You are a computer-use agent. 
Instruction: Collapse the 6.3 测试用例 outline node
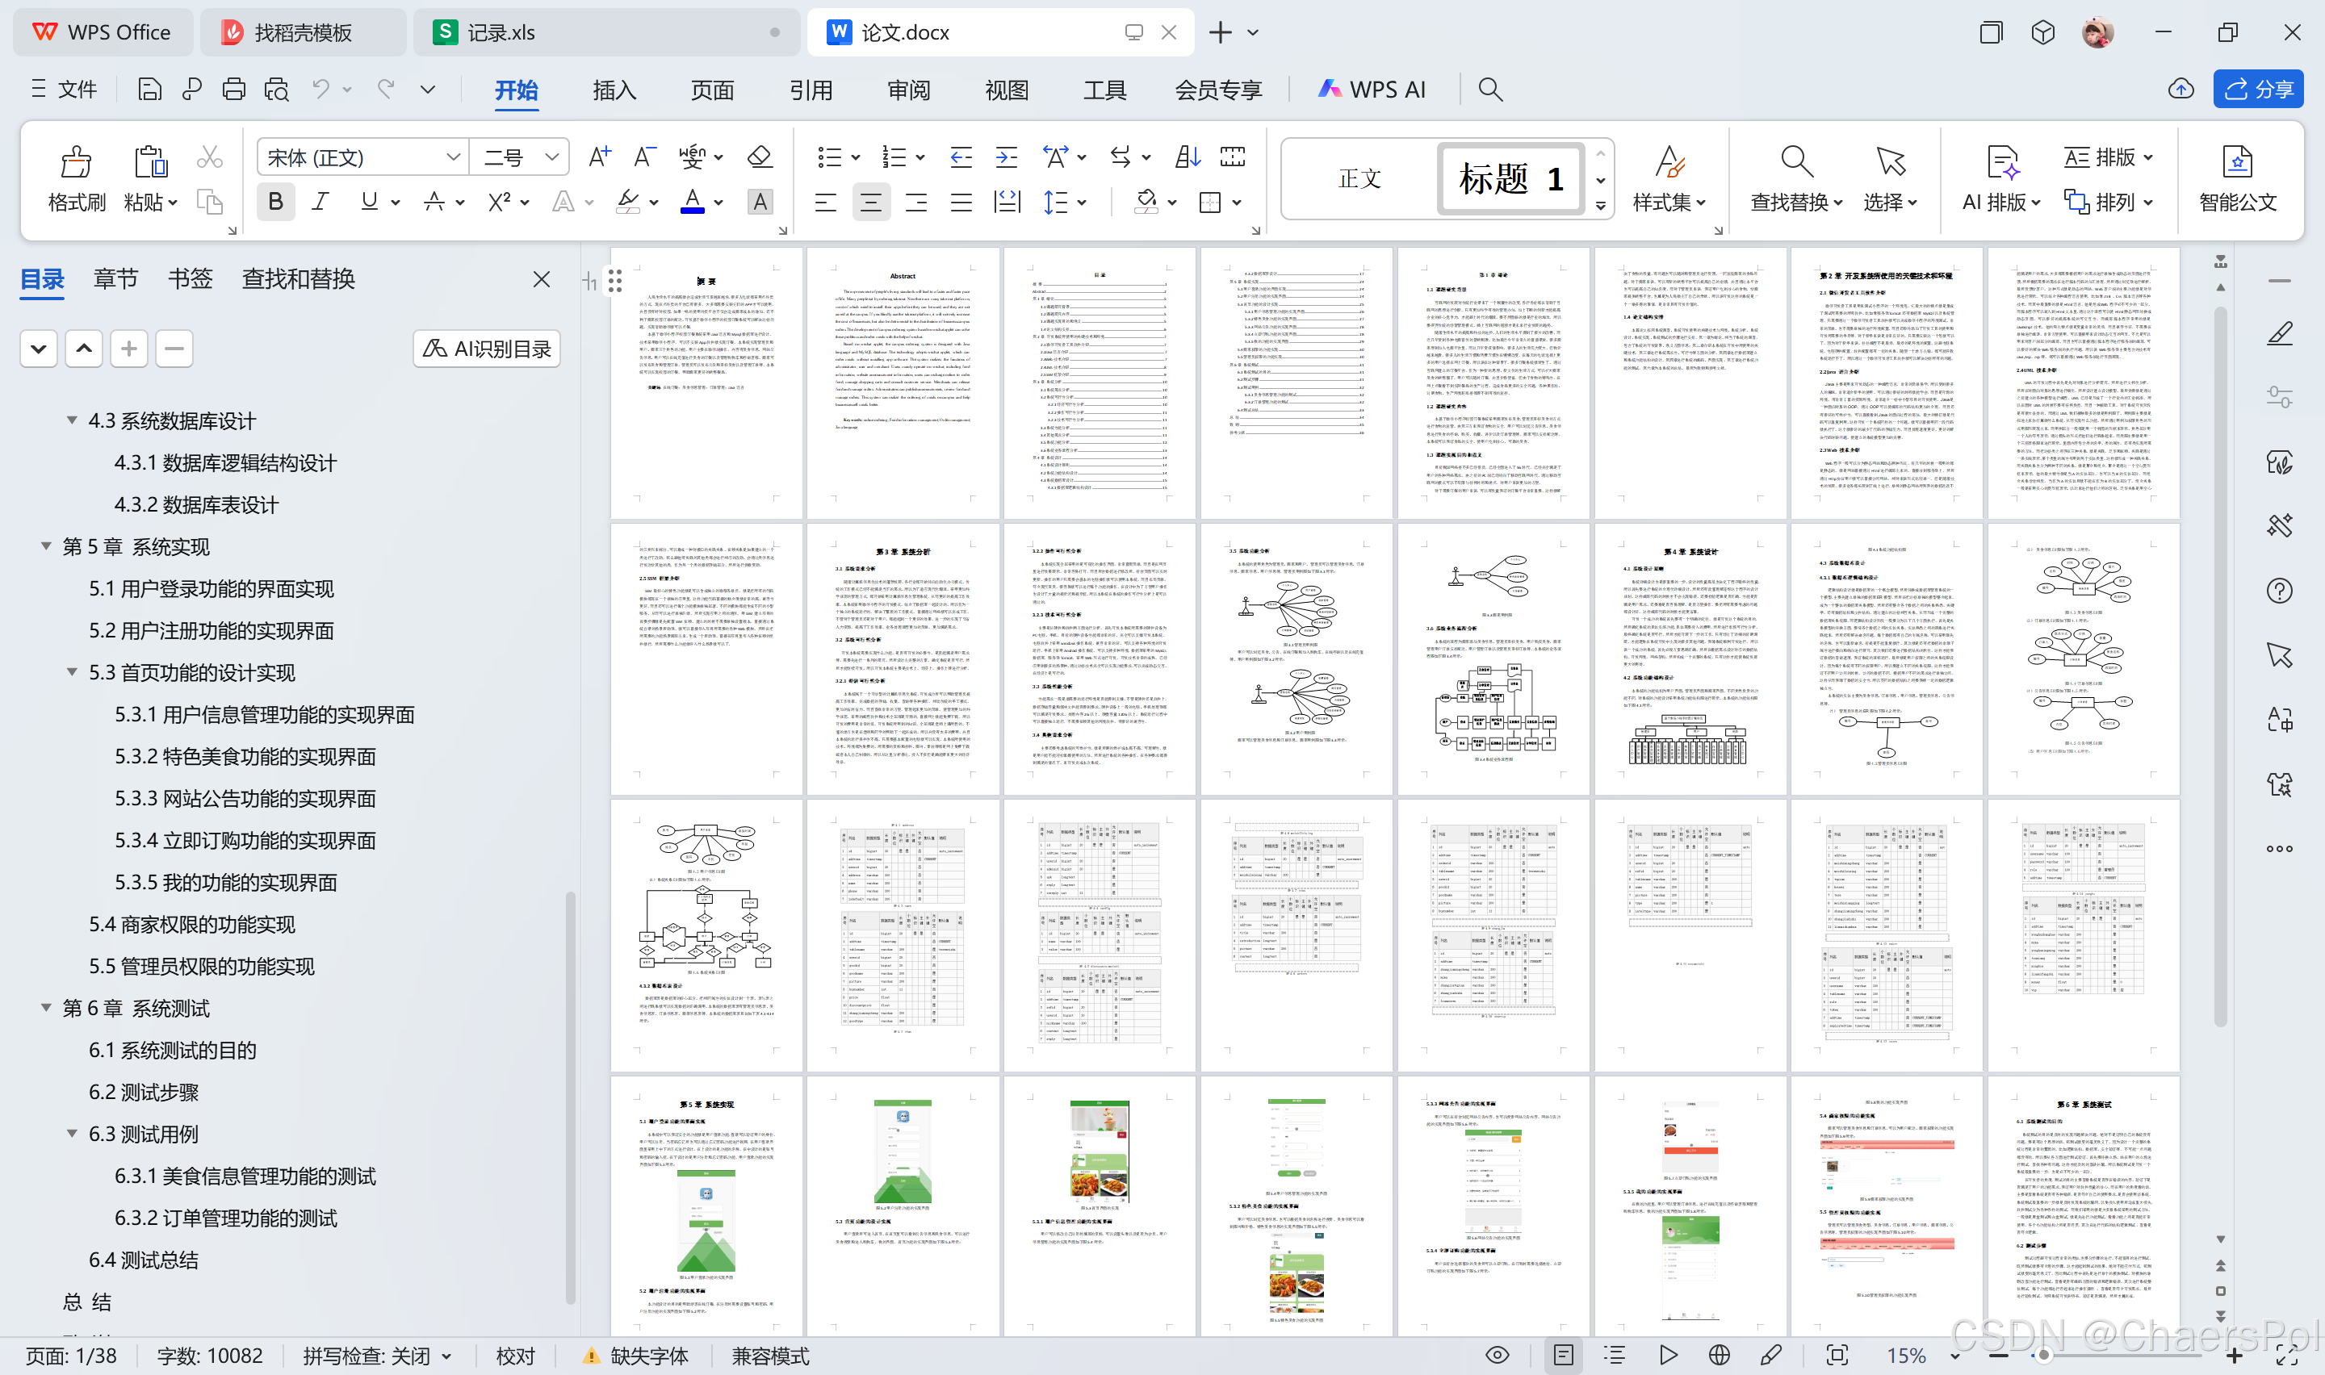(71, 1133)
